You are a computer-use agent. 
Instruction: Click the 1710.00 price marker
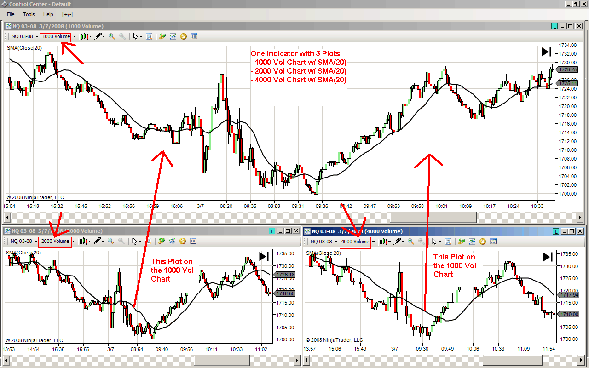click(569, 314)
